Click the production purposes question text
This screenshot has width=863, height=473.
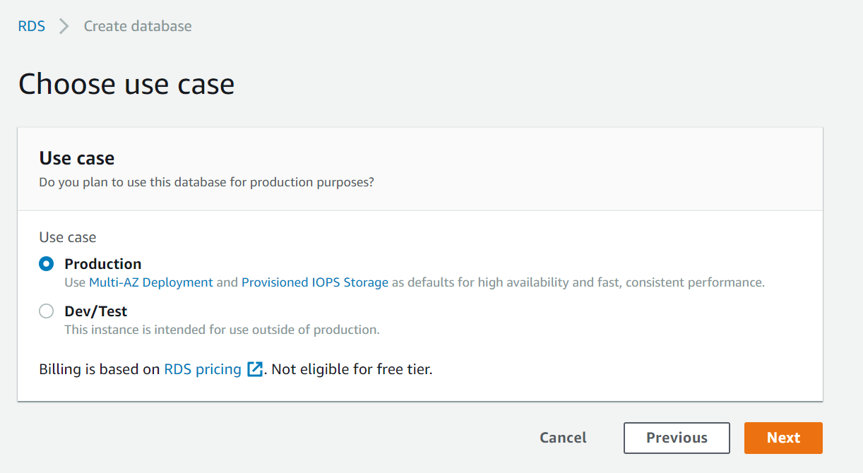(x=206, y=182)
